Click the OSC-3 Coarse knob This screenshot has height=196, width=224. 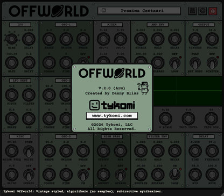[49, 175]
